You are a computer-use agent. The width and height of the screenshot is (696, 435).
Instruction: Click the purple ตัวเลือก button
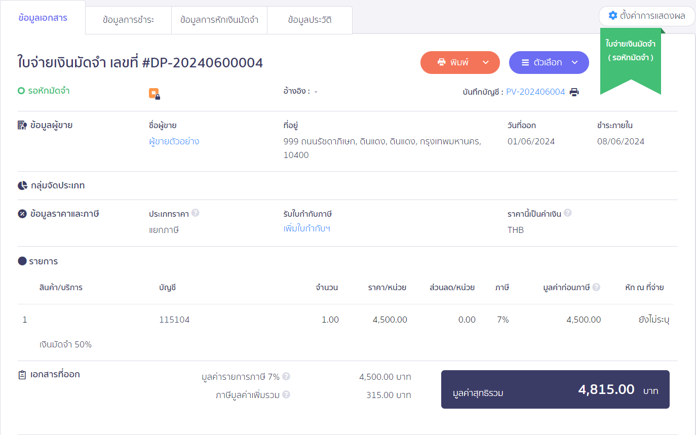point(549,62)
